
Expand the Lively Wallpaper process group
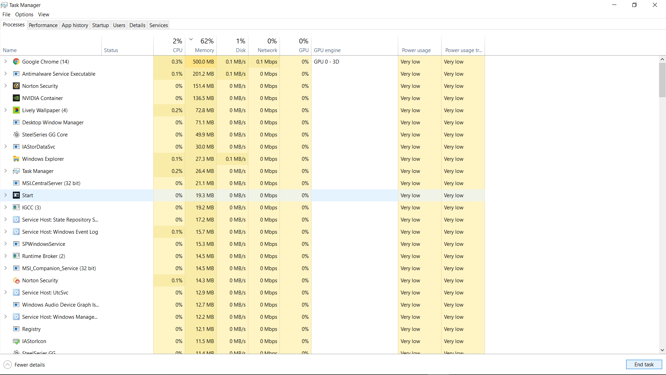click(6, 110)
